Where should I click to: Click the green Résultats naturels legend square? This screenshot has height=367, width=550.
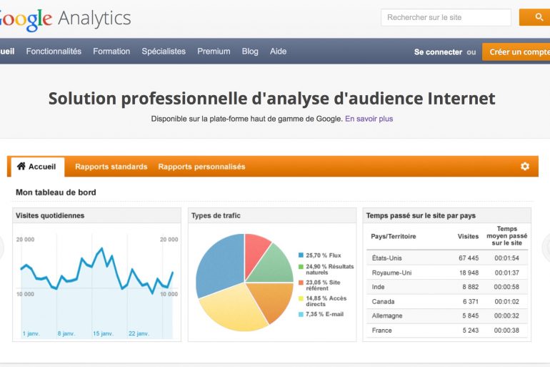pyautogui.click(x=301, y=267)
